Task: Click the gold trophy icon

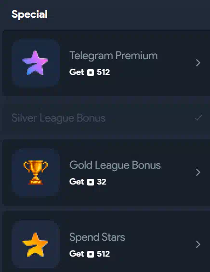Action: 36,172
